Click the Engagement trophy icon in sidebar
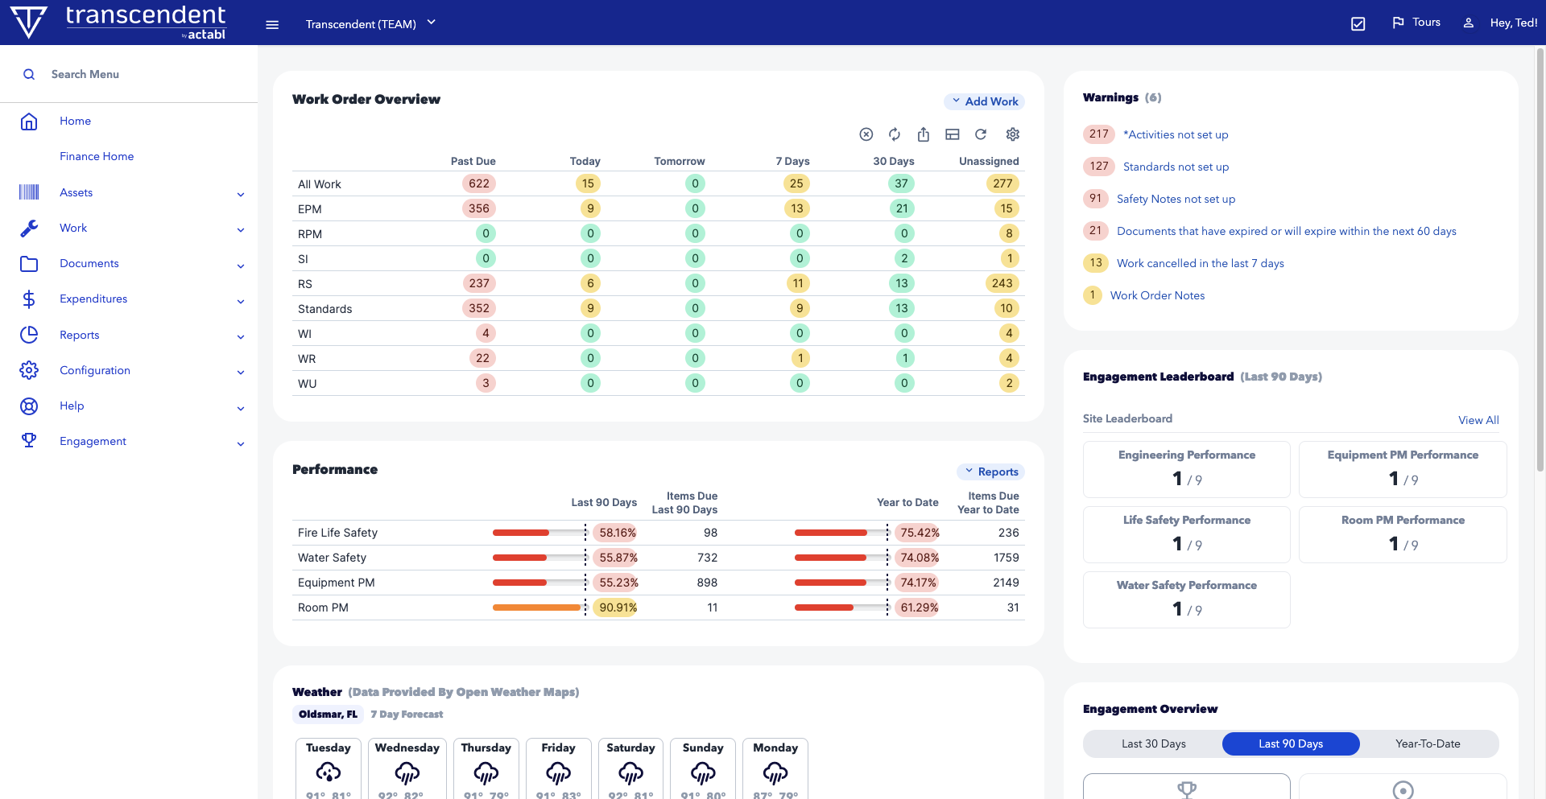 tap(29, 441)
